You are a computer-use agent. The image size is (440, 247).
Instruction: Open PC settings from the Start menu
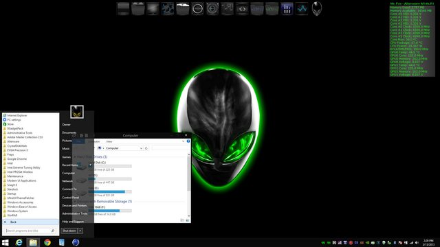14,120
